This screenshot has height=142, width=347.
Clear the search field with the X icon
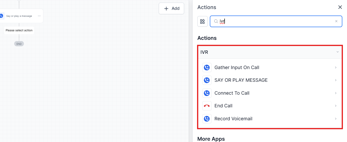(x=336, y=21)
